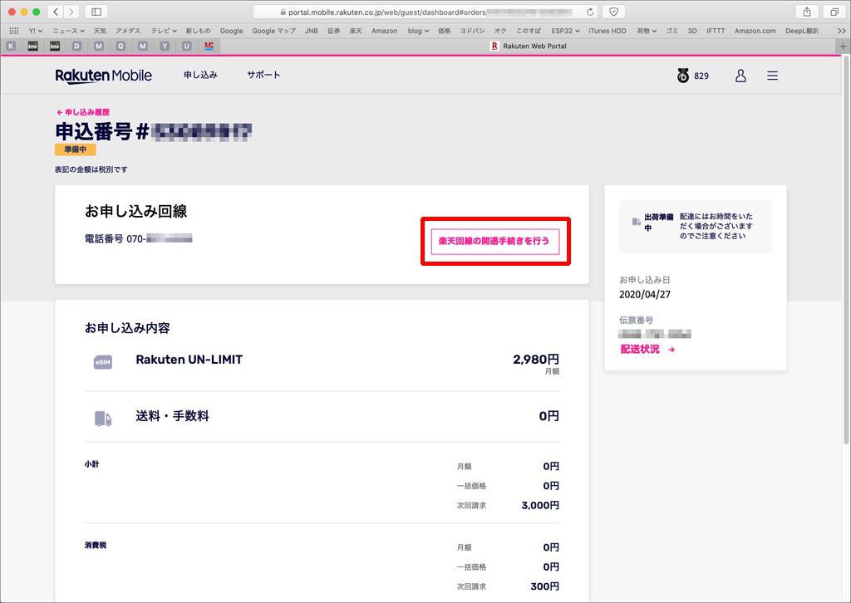
Task: Open the user account icon
Action: tap(740, 76)
